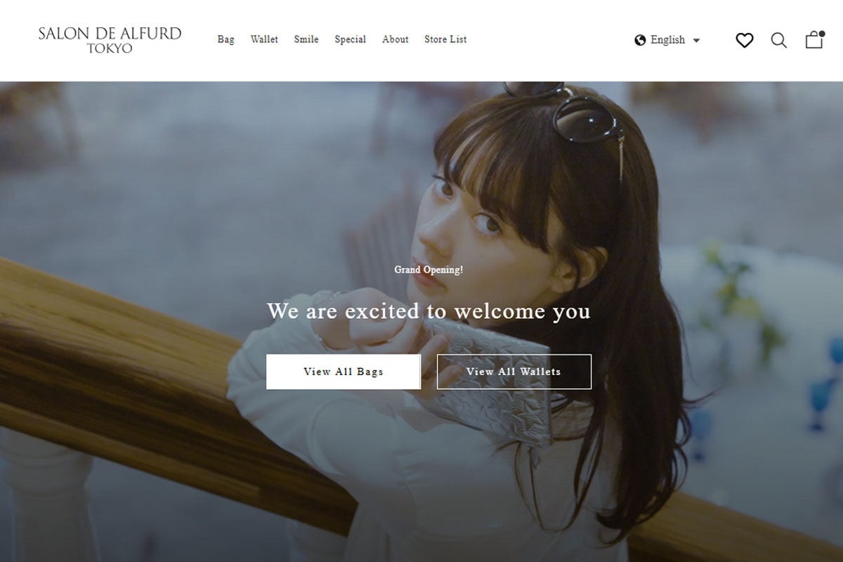Viewport: 843px width, 562px height.
Task: Expand the English language dropdown
Action: [667, 40]
